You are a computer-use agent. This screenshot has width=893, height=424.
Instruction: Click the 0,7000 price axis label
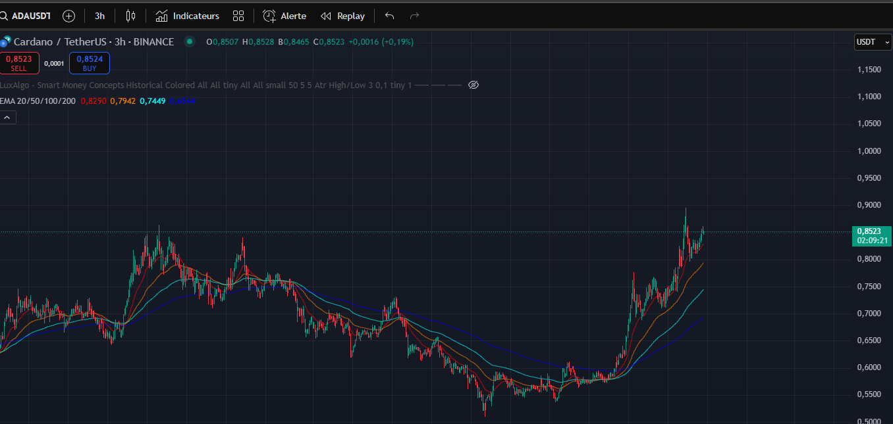point(869,313)
